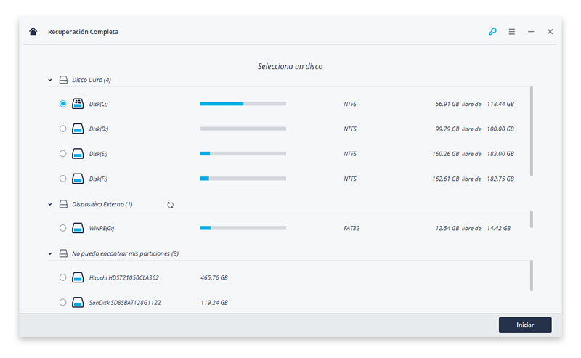Click the Recuperación Completa title
The image size is (581, 358).
point(83,32)
